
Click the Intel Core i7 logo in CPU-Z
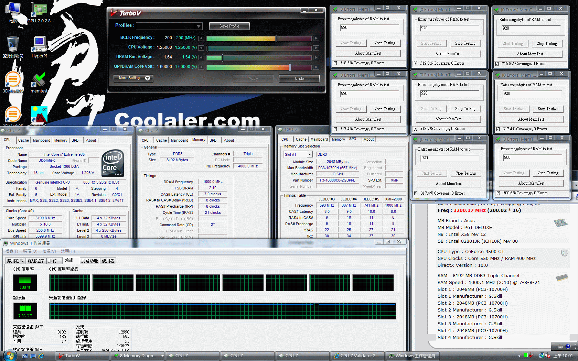coord(113,163)
